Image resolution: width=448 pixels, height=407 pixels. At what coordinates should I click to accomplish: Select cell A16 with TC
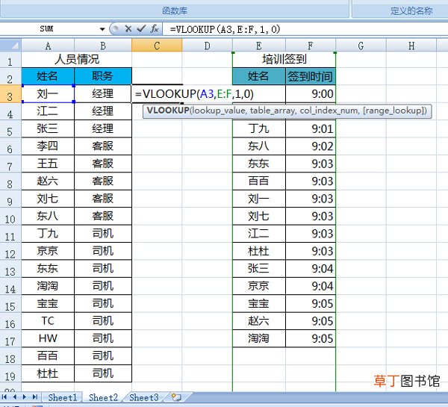coord(48,321)
